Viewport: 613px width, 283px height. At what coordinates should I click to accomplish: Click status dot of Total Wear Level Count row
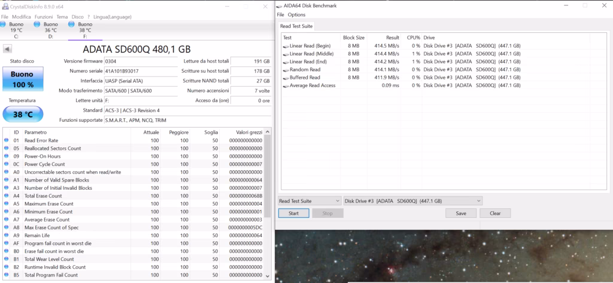[x=6, y=259]
